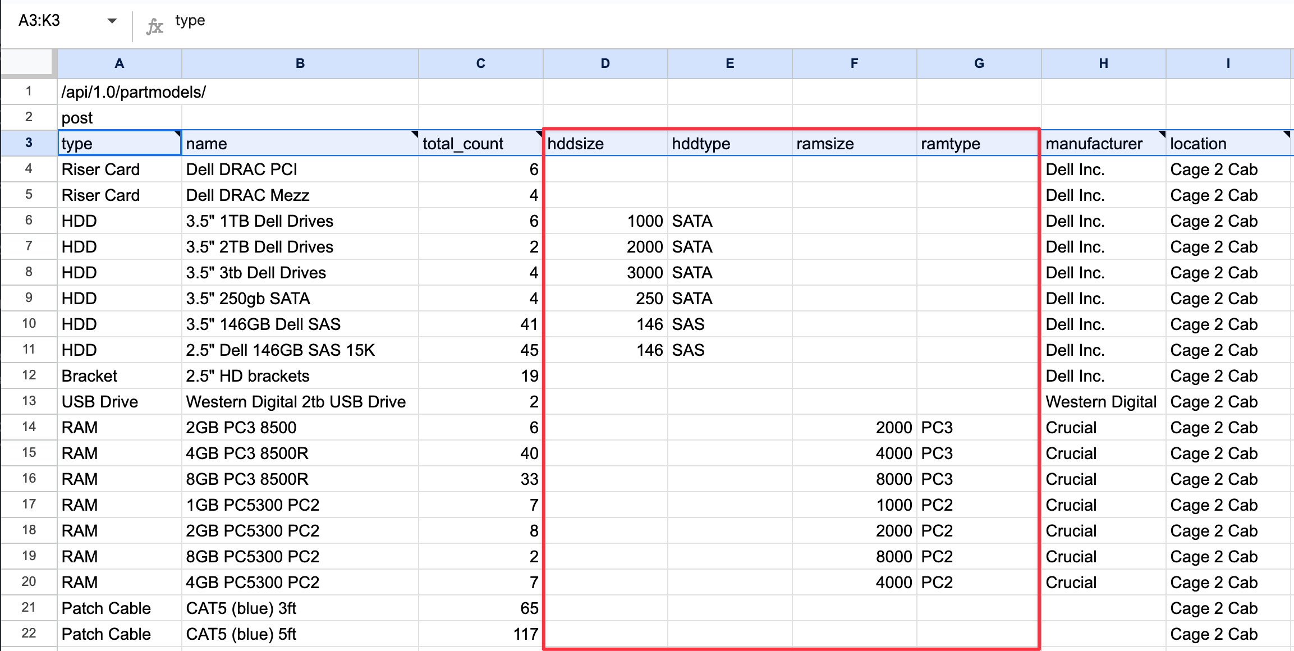Image resolution: width=1294 pixels, height=651 pixels.
Task: Select row 12 by its row number
Action: [x=29, y=375]
